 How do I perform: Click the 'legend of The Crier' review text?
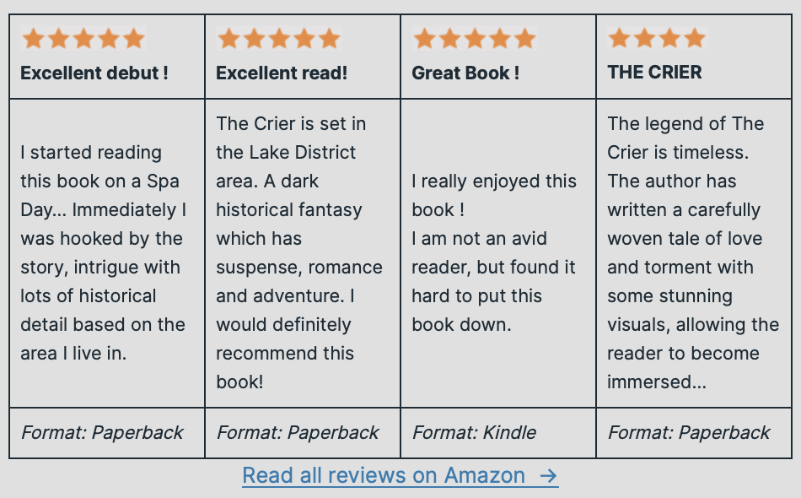tap(693, 252)
